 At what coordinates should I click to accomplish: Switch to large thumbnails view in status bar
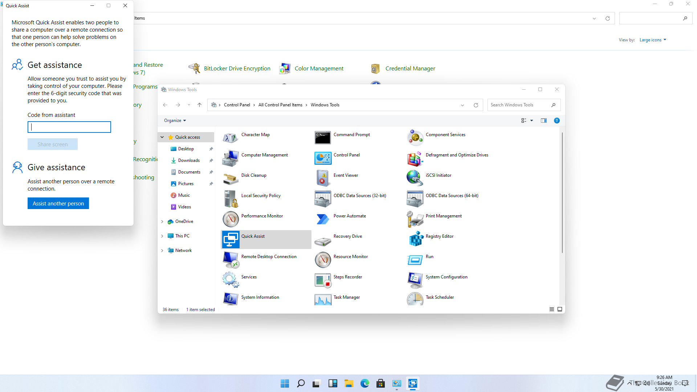559,309
